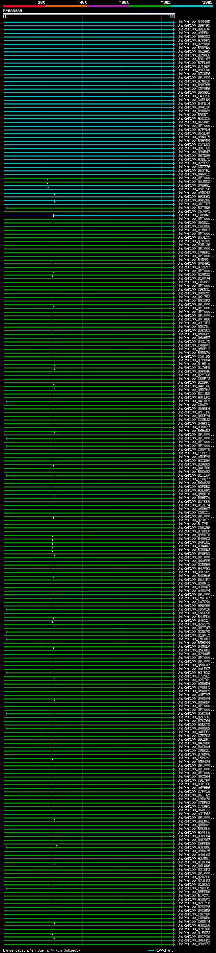Select hit label UniRef100_A4IQC9
The image size is (216, 953).
(x=194, y=401)
